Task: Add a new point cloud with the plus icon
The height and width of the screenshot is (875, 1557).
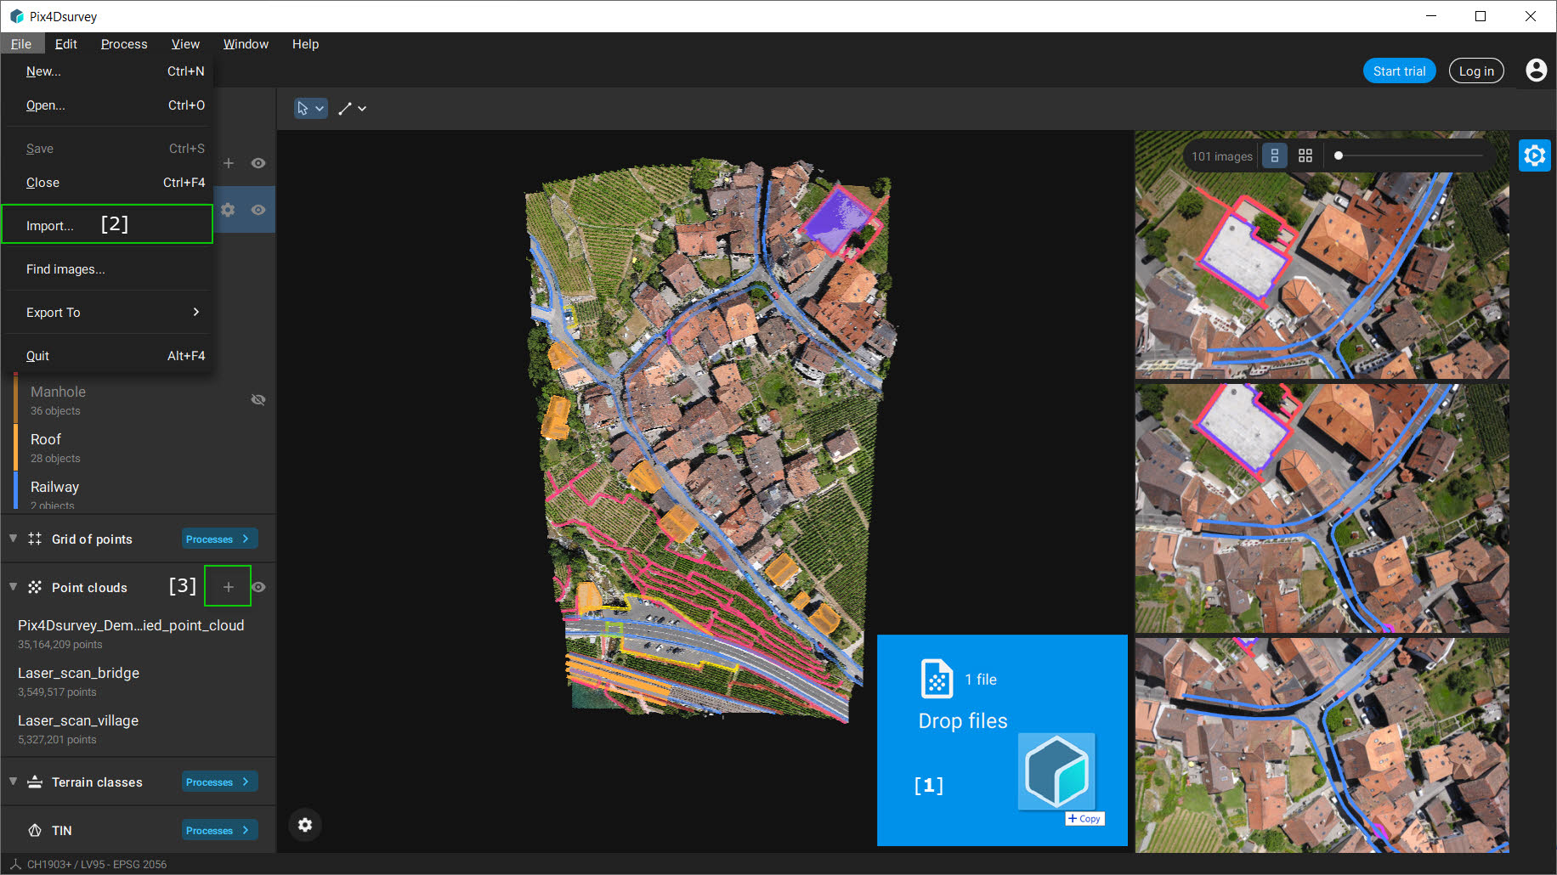Action: pos(228,585)
